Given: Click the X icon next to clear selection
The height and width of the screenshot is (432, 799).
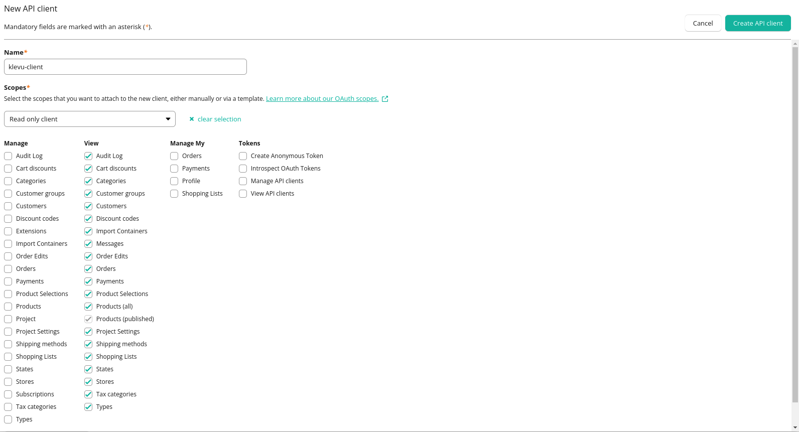Looking at the screenshot, I should pos(192,119).
